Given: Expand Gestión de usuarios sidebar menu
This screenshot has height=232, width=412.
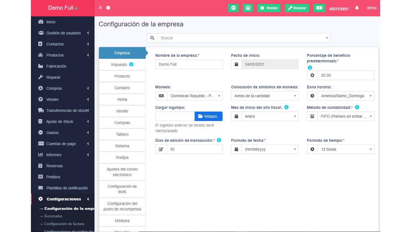Looking at the screenshot, I should click(x=63, y=33).
